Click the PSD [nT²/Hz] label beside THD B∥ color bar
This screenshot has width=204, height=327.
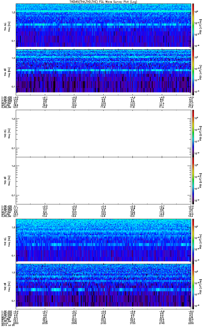click(x=201, y=181)
